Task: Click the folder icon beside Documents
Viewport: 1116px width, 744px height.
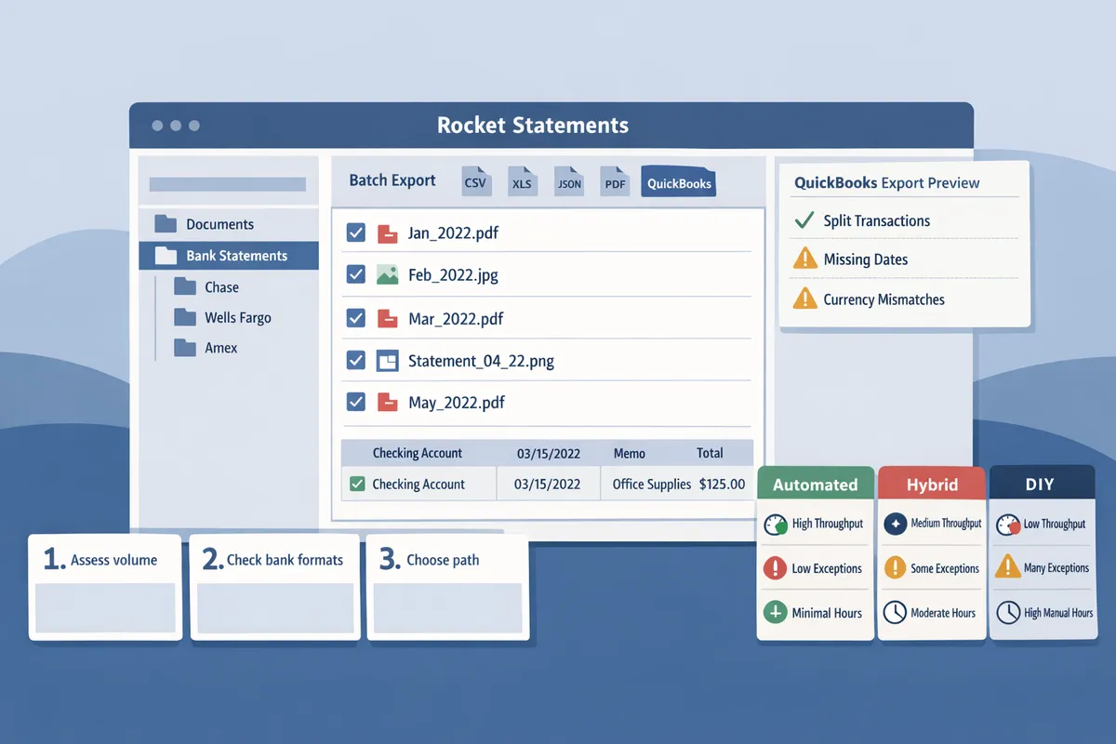Action: click(x=166, y=223)
